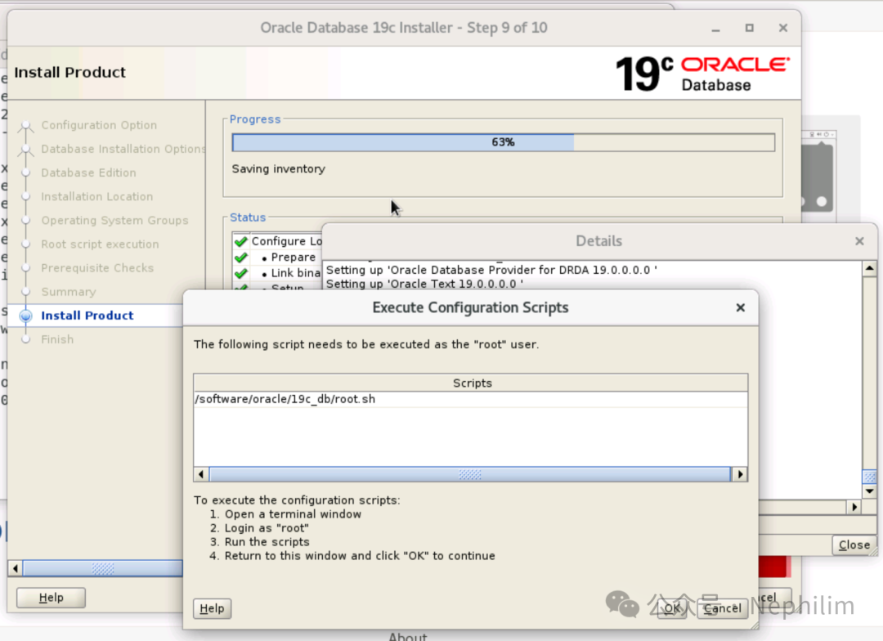
Task: Maximize the Oracle Database 19c Installer window
Action: (x=750, y=28)
